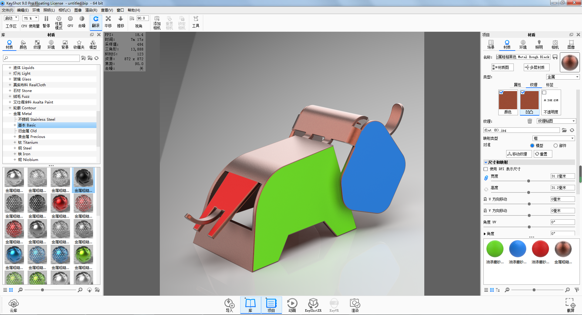The height and width of the screenshot is (315, 582).
Task: Toggle the width-height link icon
Action: point(486,178)
